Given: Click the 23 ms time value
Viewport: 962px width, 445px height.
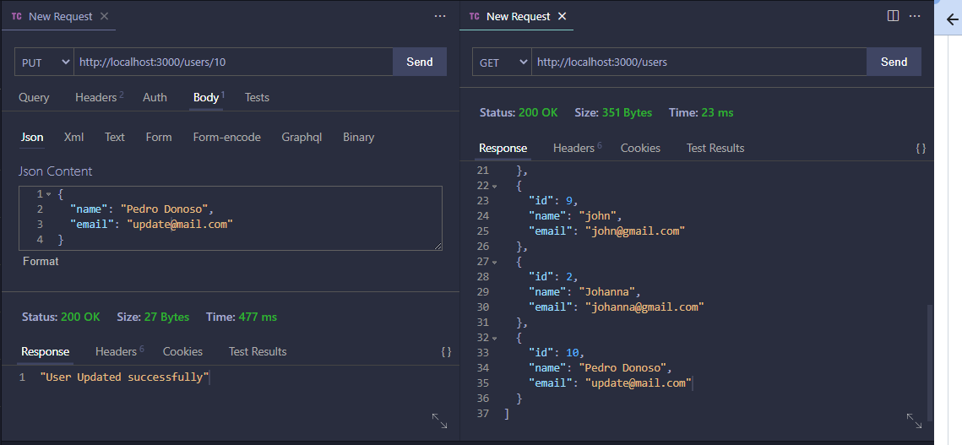Looking at the screenshot, I should point(717,113).
